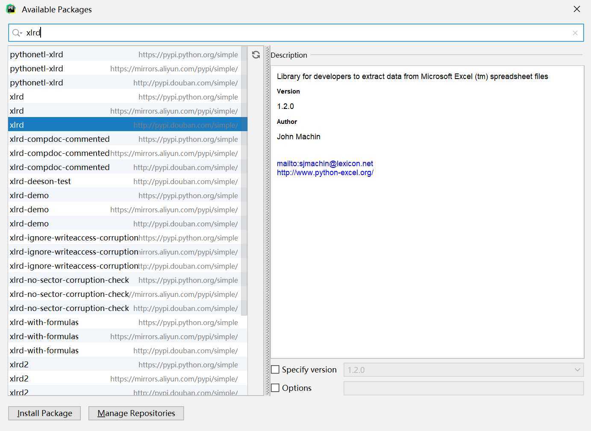Click the Install Package button
Screen dimensions: 591x431
pyautogui.click(x=44, y=413)
